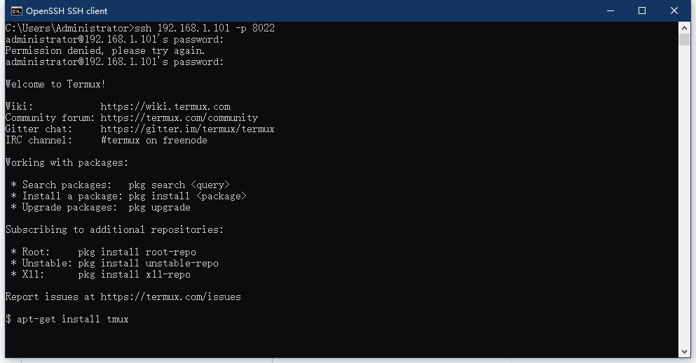Click the termux.com/issues report URL

coord(170,297)
